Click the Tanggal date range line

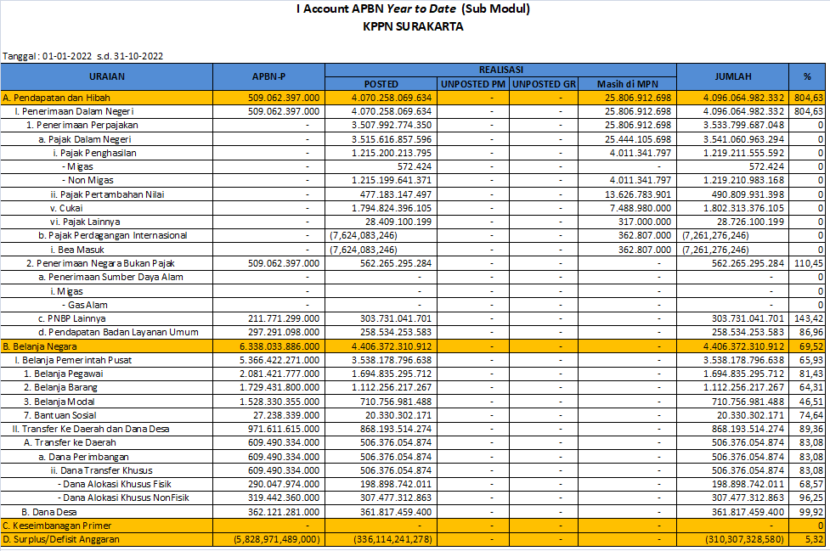83,56
